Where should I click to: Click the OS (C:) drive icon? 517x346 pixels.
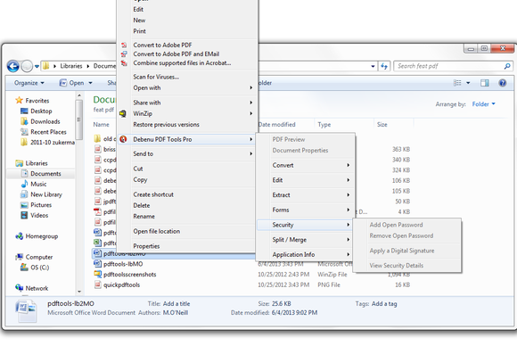coord(24,268)
